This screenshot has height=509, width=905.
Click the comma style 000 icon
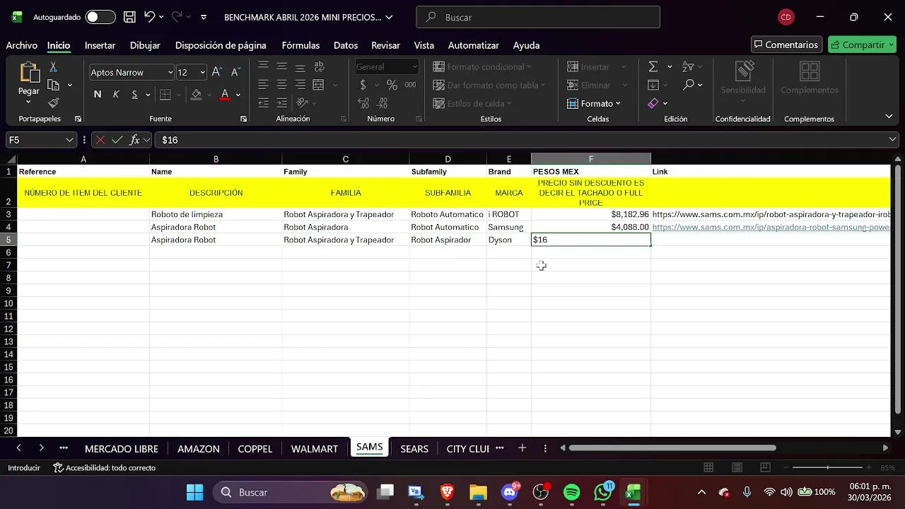coord(411,85)
